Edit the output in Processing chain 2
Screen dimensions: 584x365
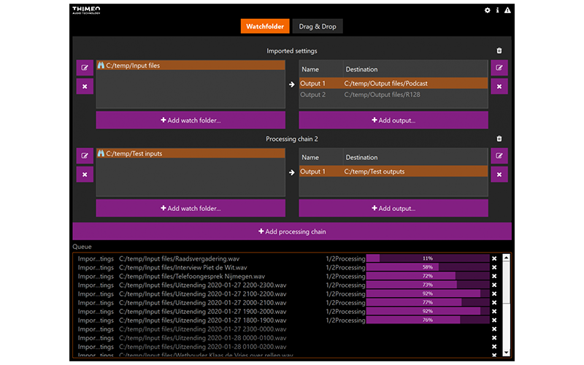[499, 155]
